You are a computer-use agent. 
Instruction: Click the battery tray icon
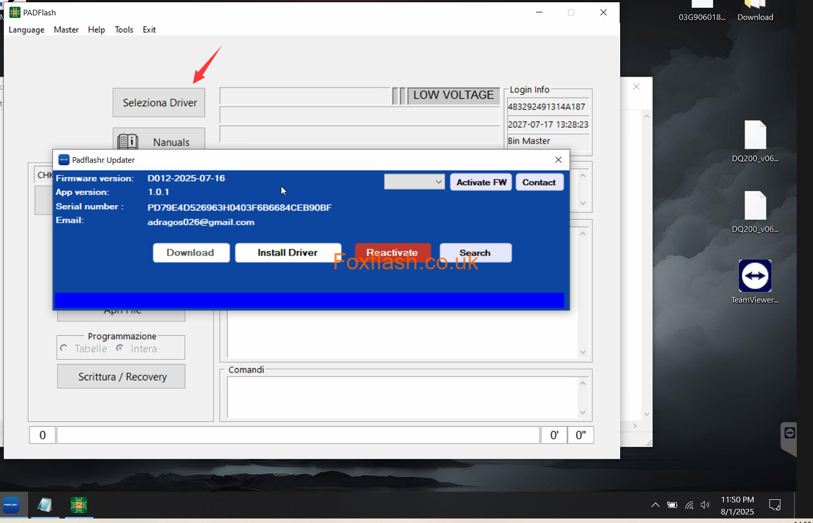click(x=672, y=505)
